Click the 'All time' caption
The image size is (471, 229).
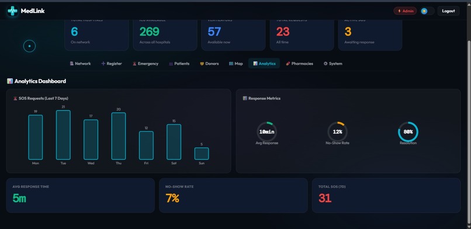(x=282, y=42)
